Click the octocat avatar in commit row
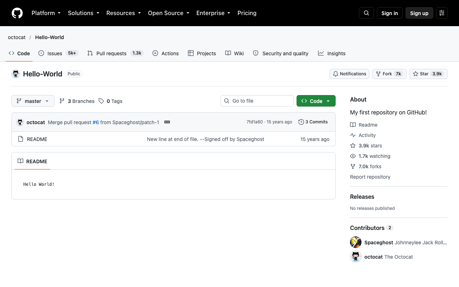Image resolution: width=459 pixels, height=287 pixels. tap(20, 122)
